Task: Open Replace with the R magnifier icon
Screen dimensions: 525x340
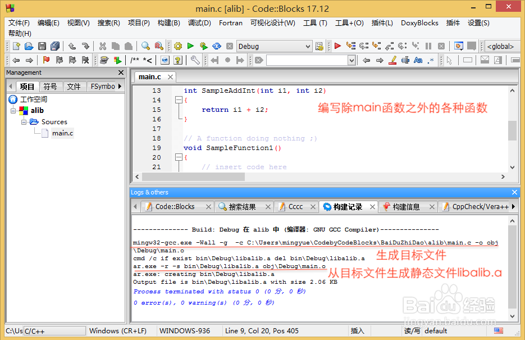Action: [159, 46]
